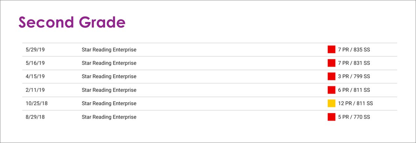The height and width of the screenshot is (143, 416).
Task: Click the red swatch for 8/29/18 test
Action: point(331,117)
